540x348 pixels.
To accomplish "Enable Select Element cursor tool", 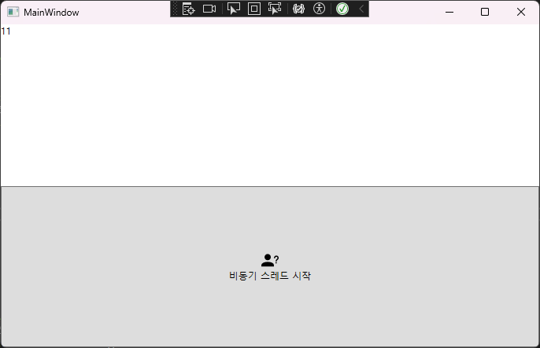I will tap(234, 9).
